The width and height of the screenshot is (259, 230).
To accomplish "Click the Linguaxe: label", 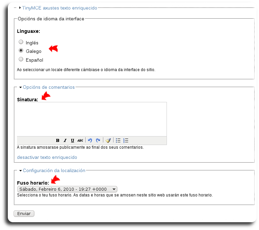I will click(x=29, y=31).
